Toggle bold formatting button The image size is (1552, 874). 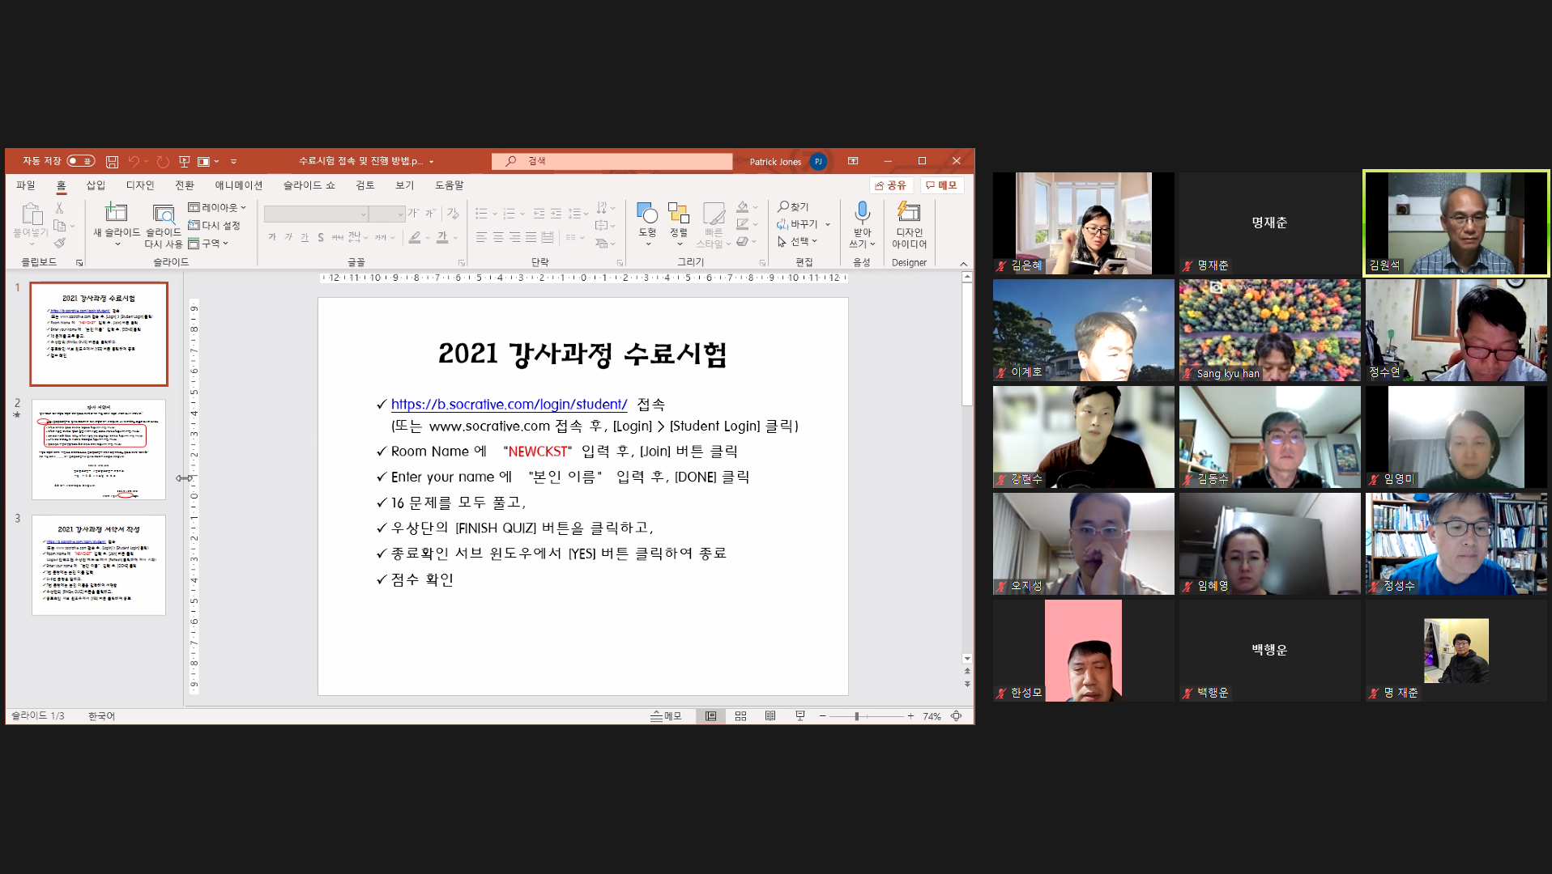pos(272,237)
